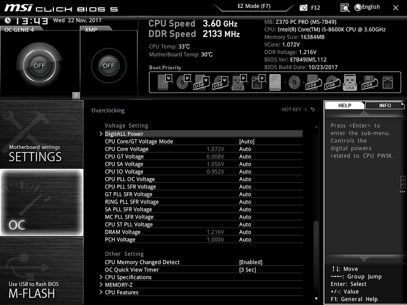This screenshot has height=305, width=407.
Task: Select the MC PLL SFR Voltage row
Action: (x=203, y=217)
